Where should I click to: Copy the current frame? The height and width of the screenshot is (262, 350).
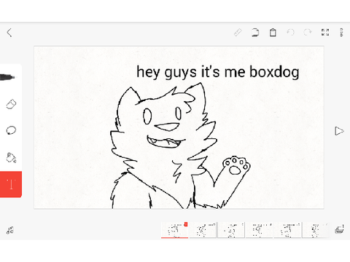pos(255,33)
